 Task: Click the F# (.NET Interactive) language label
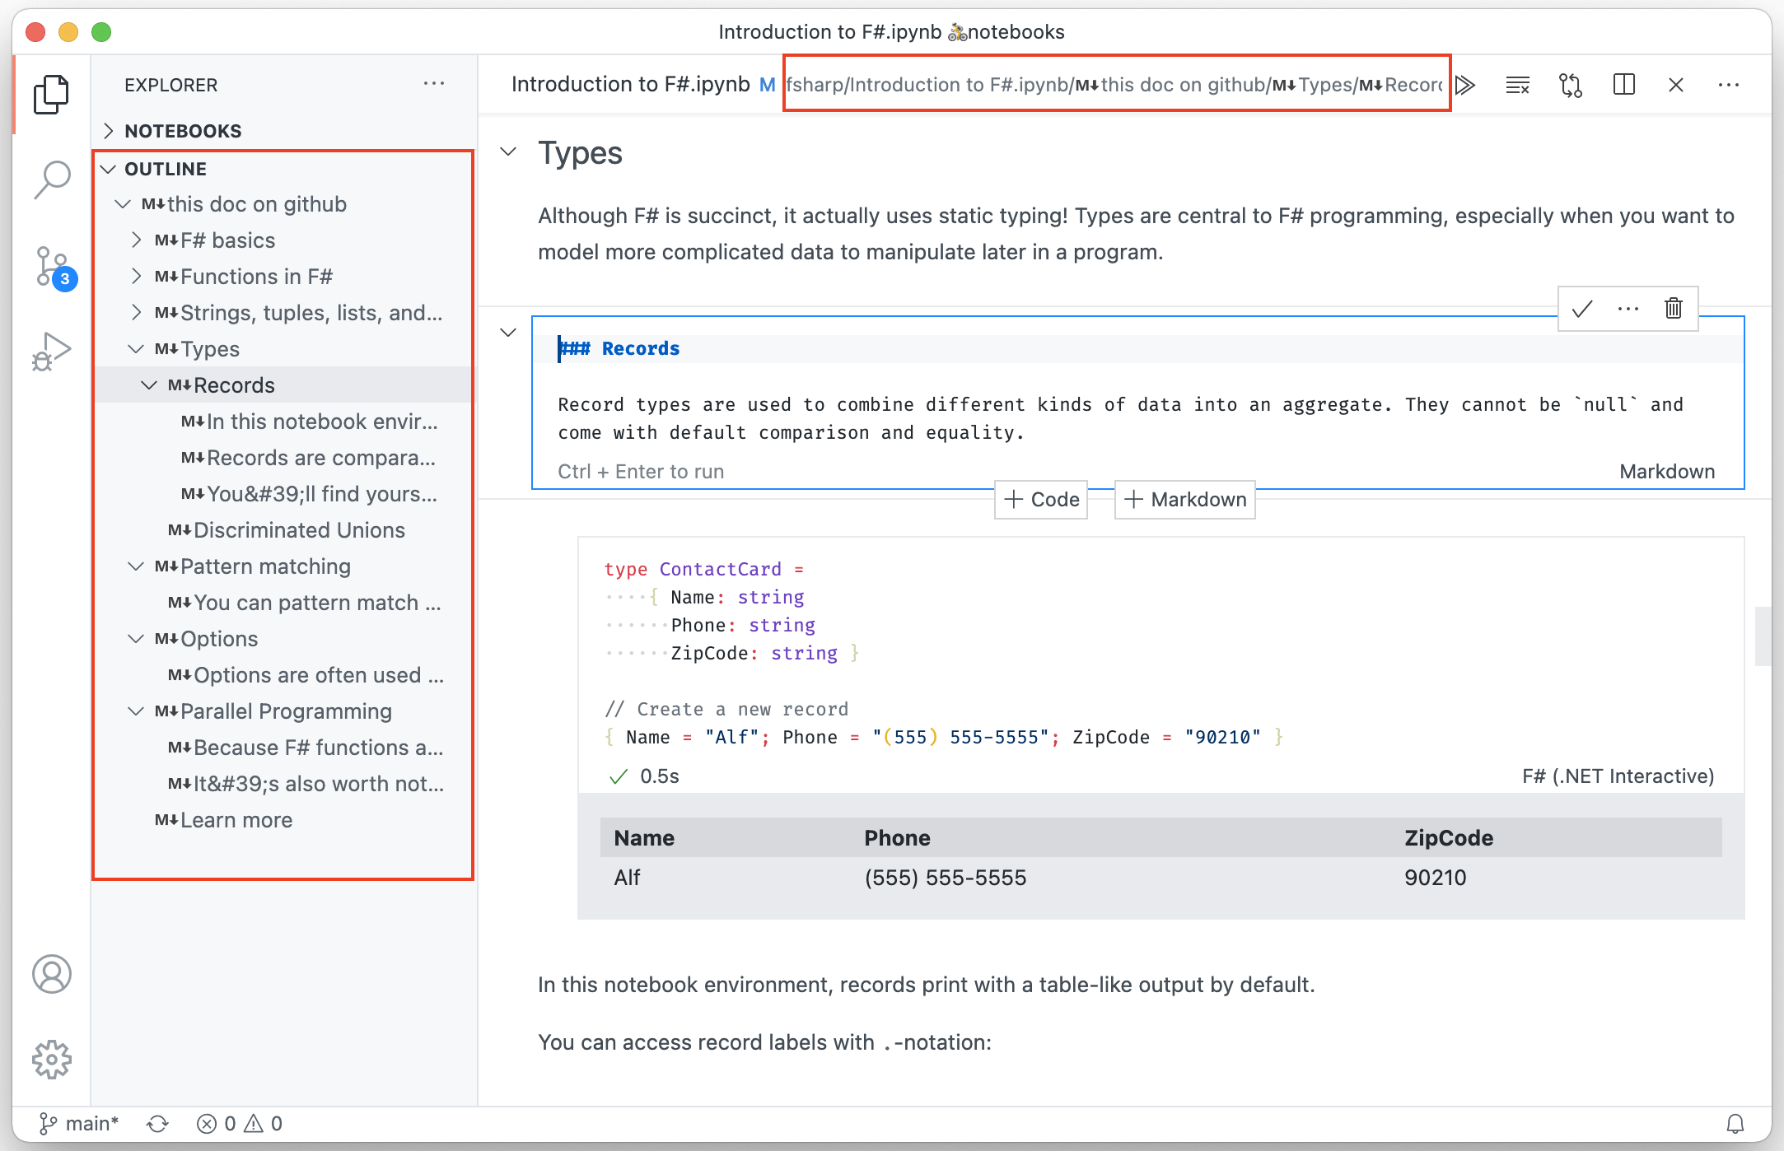coord(1618,776)
